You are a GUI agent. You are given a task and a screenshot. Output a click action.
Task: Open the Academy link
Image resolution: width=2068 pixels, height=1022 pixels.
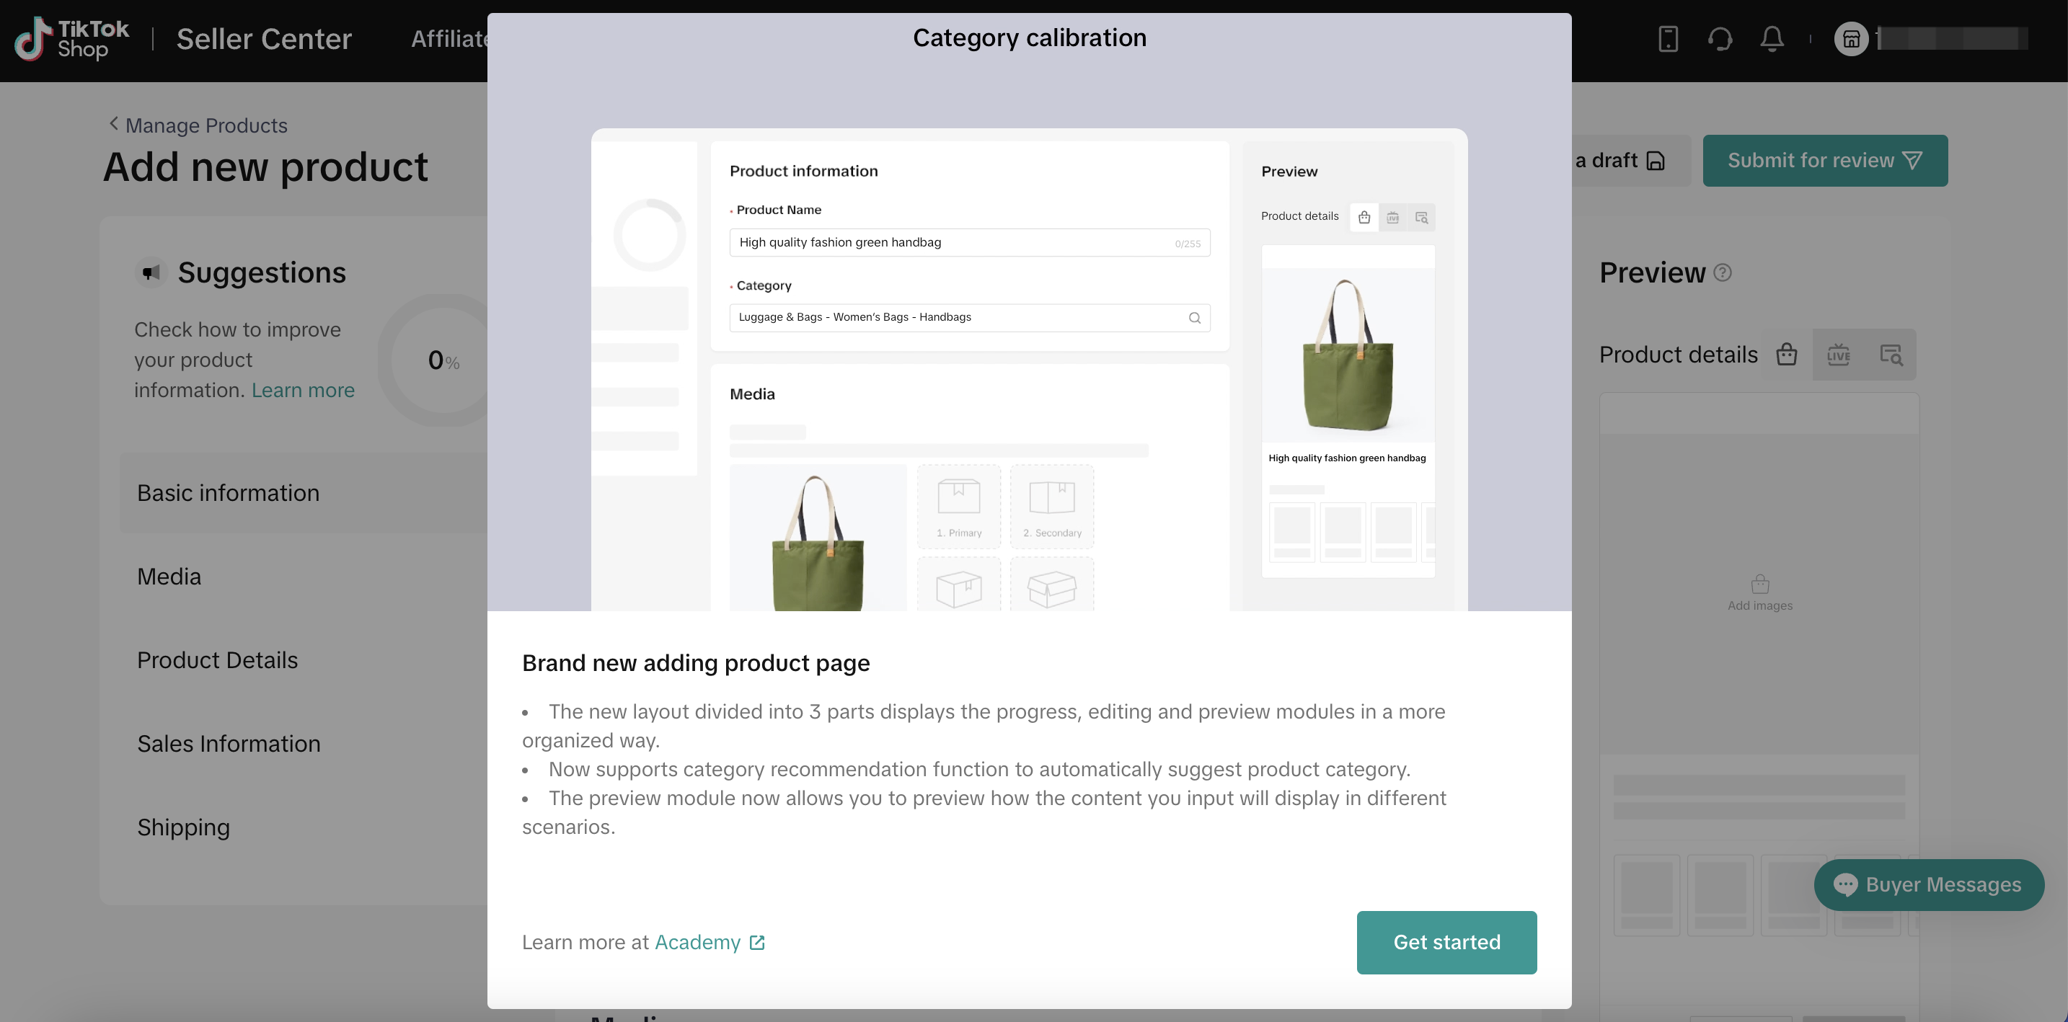coord(697,942)
